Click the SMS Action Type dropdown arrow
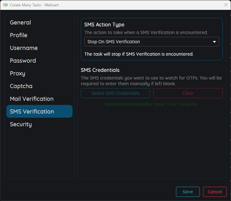Image resolution: width=231 pixels, height=201 pixels. tap(214, 42)
